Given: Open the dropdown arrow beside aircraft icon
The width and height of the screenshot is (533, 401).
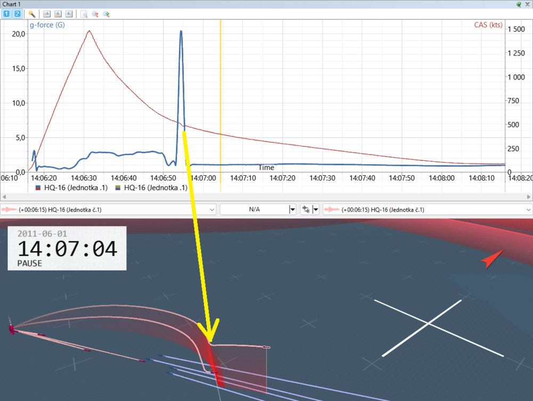Looking at the screenshot, I should (x=316, y=209).
